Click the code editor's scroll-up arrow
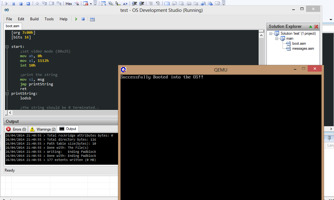The image size is (334, 200). click(x=261, y=35)
